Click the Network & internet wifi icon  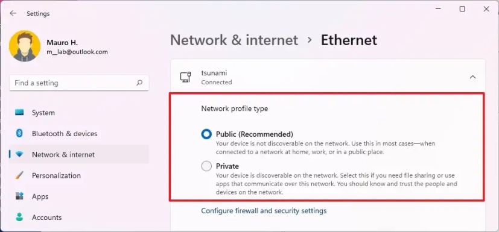pyautogui.click(x=19, y=155)
